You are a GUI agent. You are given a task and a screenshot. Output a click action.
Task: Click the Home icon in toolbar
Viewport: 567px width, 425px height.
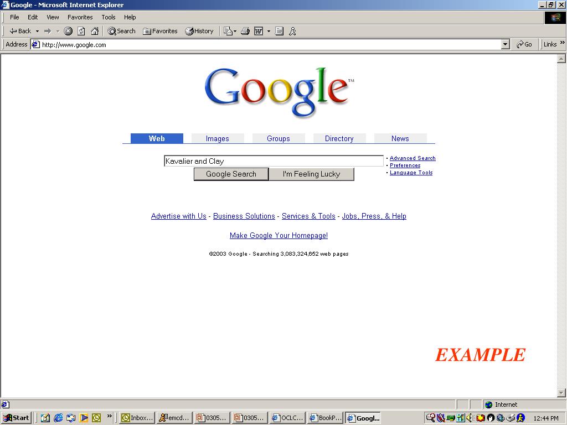[x=95, y=31]
